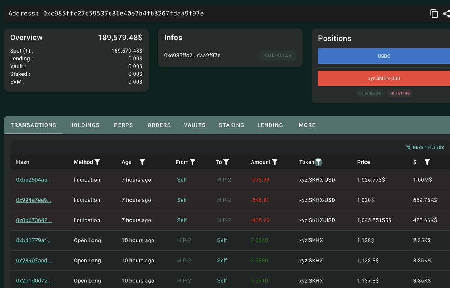Copy the wallet address with copy icon
The height and width of the screenshot is (288, 450).
434,14
